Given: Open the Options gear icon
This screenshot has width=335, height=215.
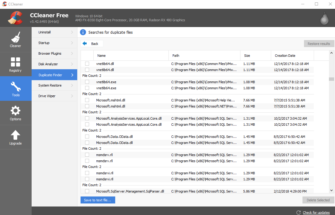Looking at the screenshot, I should coord(16,111).
